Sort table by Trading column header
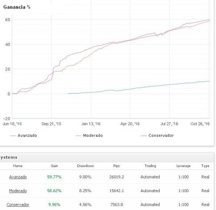Screen dimensions: 216x210 point(150,166)
